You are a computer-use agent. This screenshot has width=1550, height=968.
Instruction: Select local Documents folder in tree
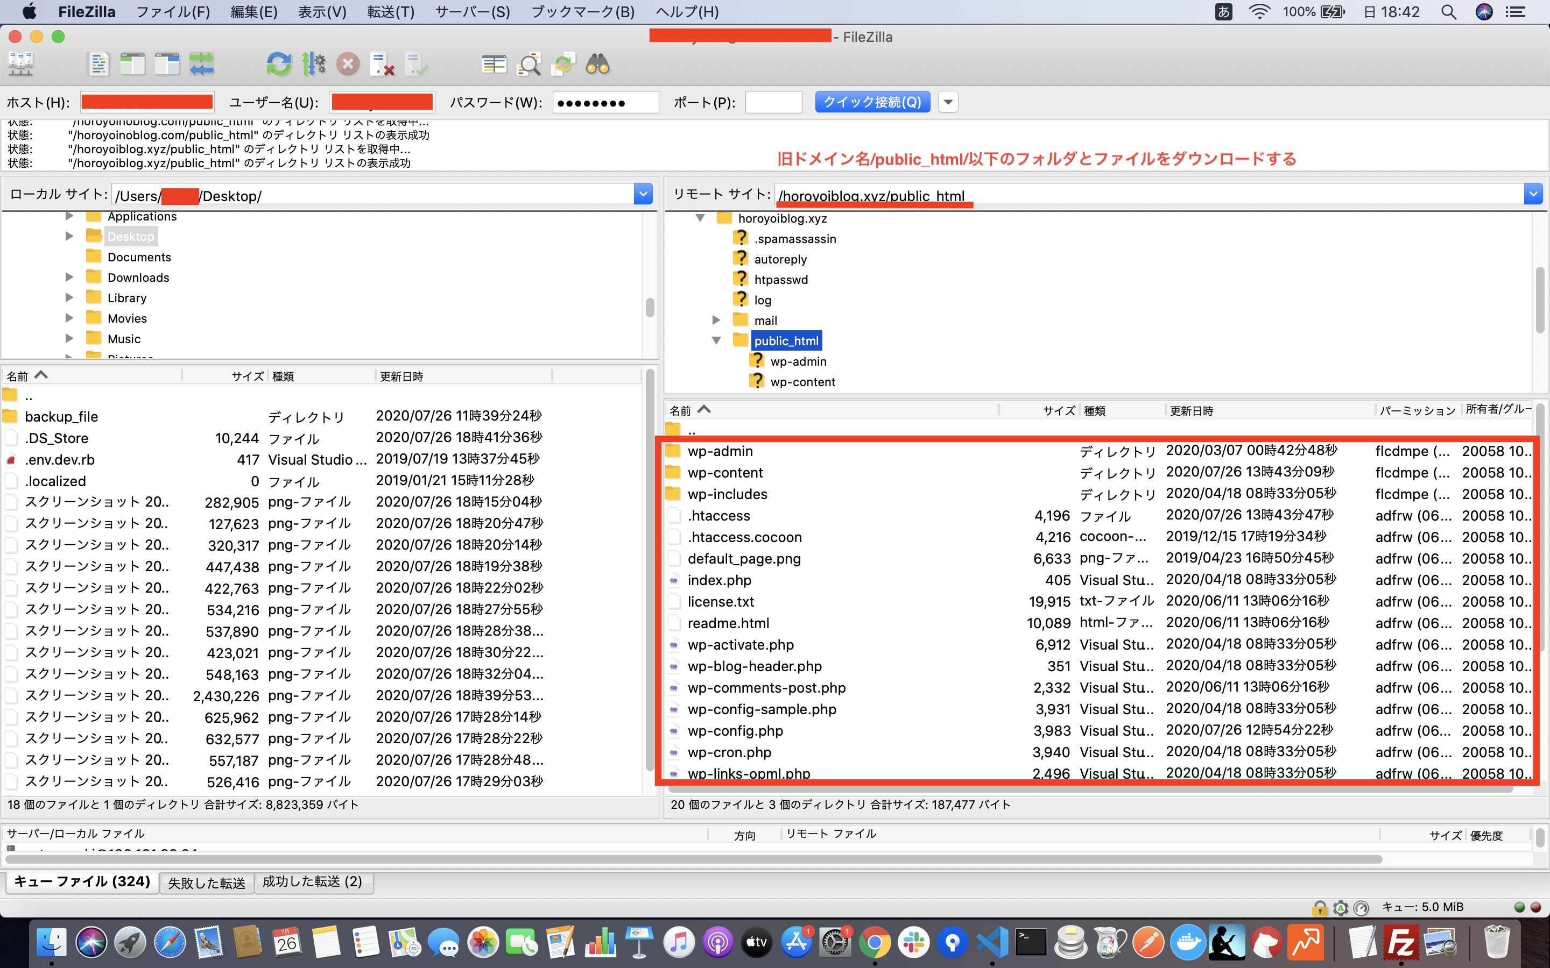(x=139, y=257)
